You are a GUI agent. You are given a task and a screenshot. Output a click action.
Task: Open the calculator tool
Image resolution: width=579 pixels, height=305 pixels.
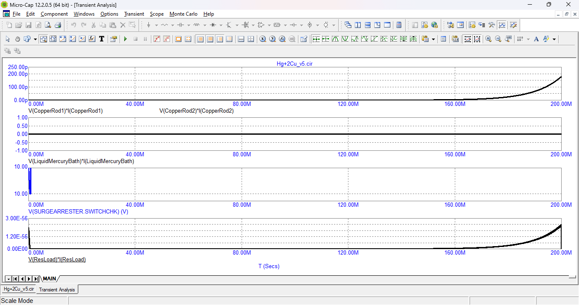click(399, 25)
